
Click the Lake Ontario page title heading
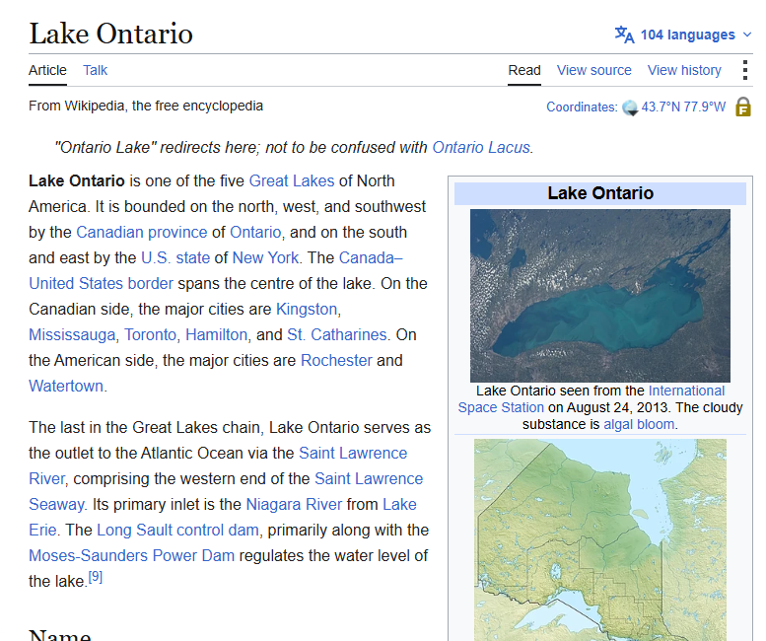[110, 34]
